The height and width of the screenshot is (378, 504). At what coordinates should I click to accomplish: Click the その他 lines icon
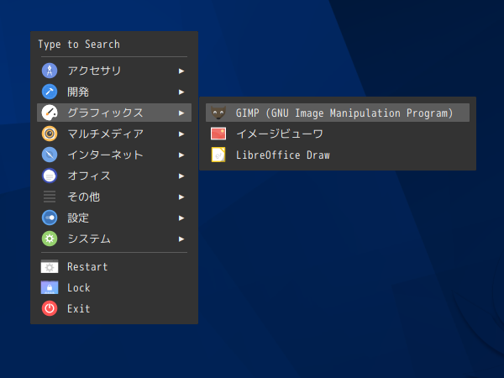point(50,197)
